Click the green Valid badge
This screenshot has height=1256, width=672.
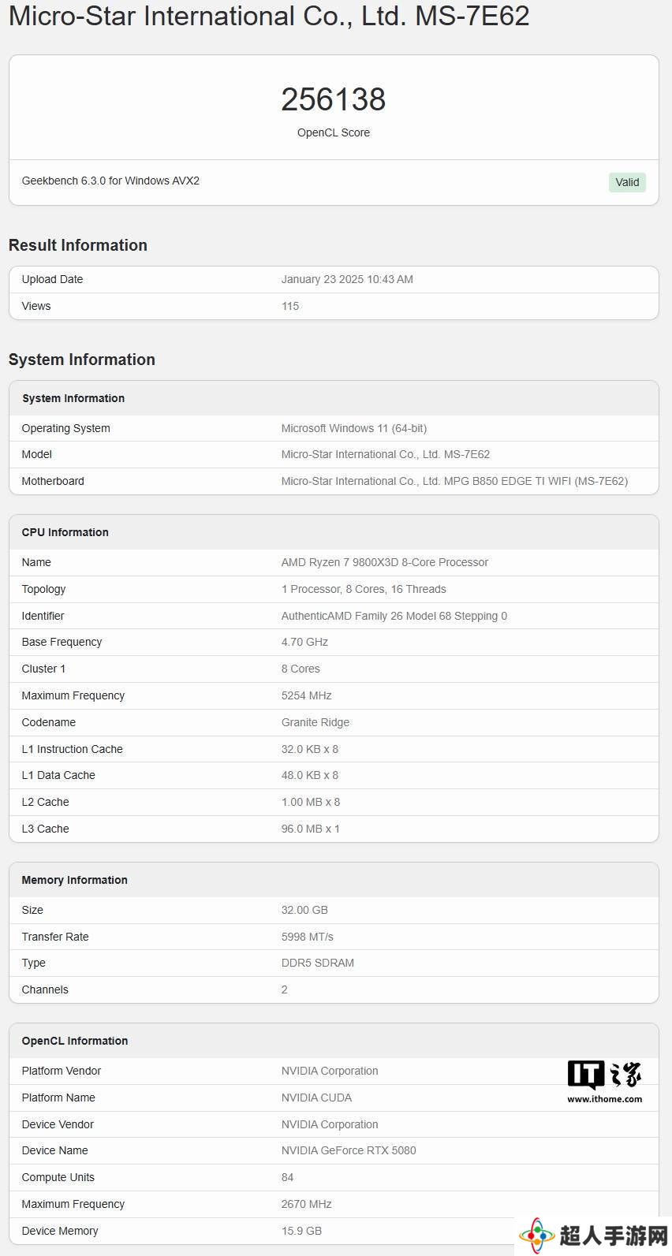(627, 182)
